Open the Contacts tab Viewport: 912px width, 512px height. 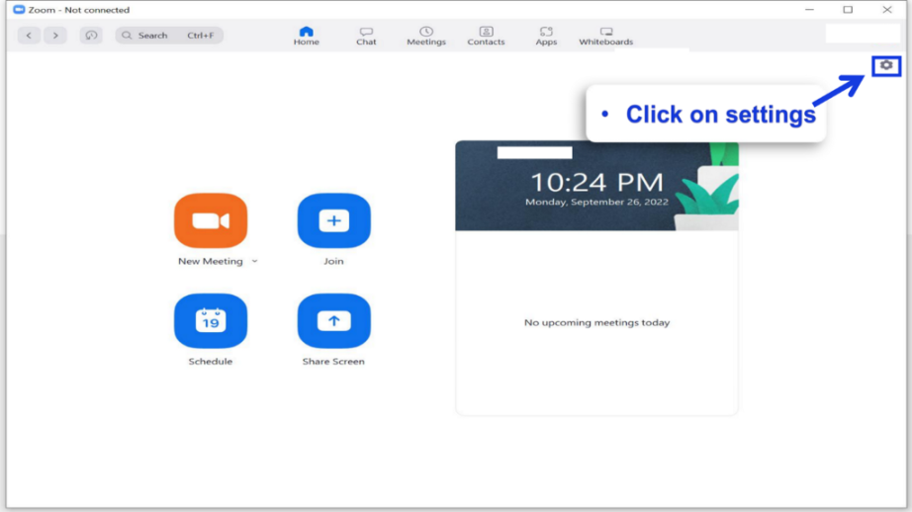click(486, 36)
